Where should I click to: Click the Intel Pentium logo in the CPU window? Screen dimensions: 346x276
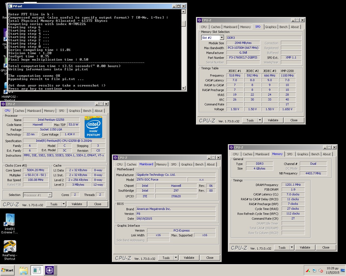click(x=93, y=127)
